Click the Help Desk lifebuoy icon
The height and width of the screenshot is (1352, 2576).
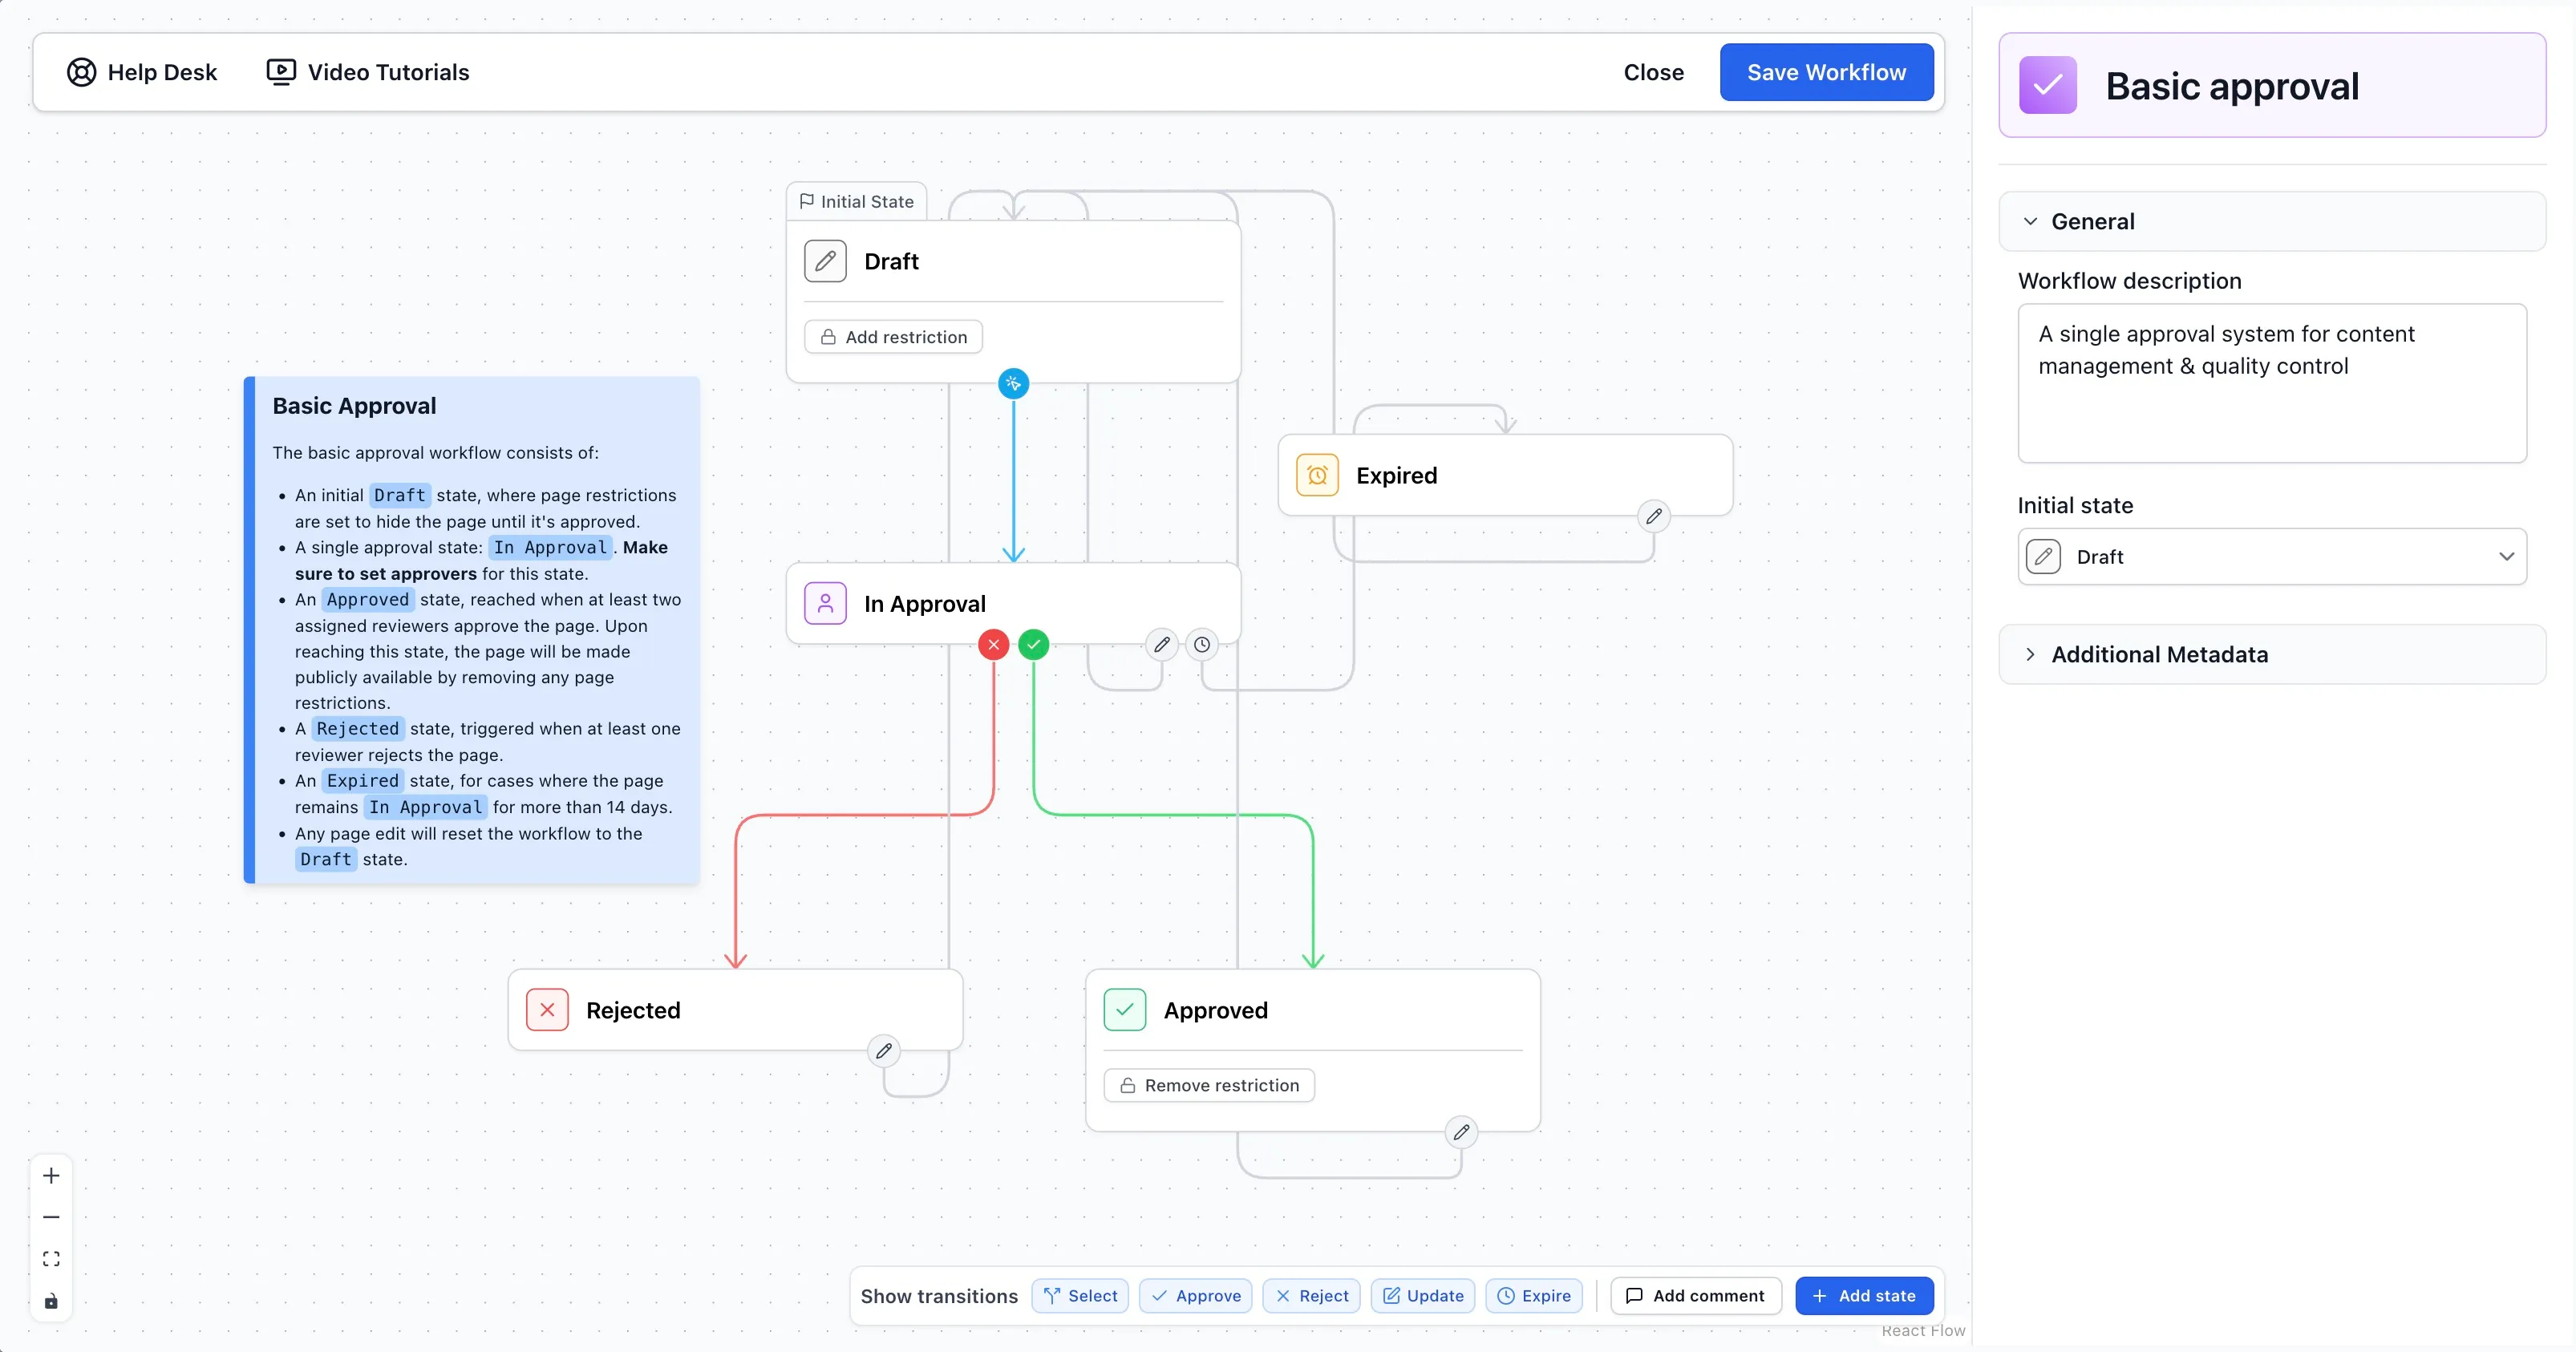pos(81,72)
